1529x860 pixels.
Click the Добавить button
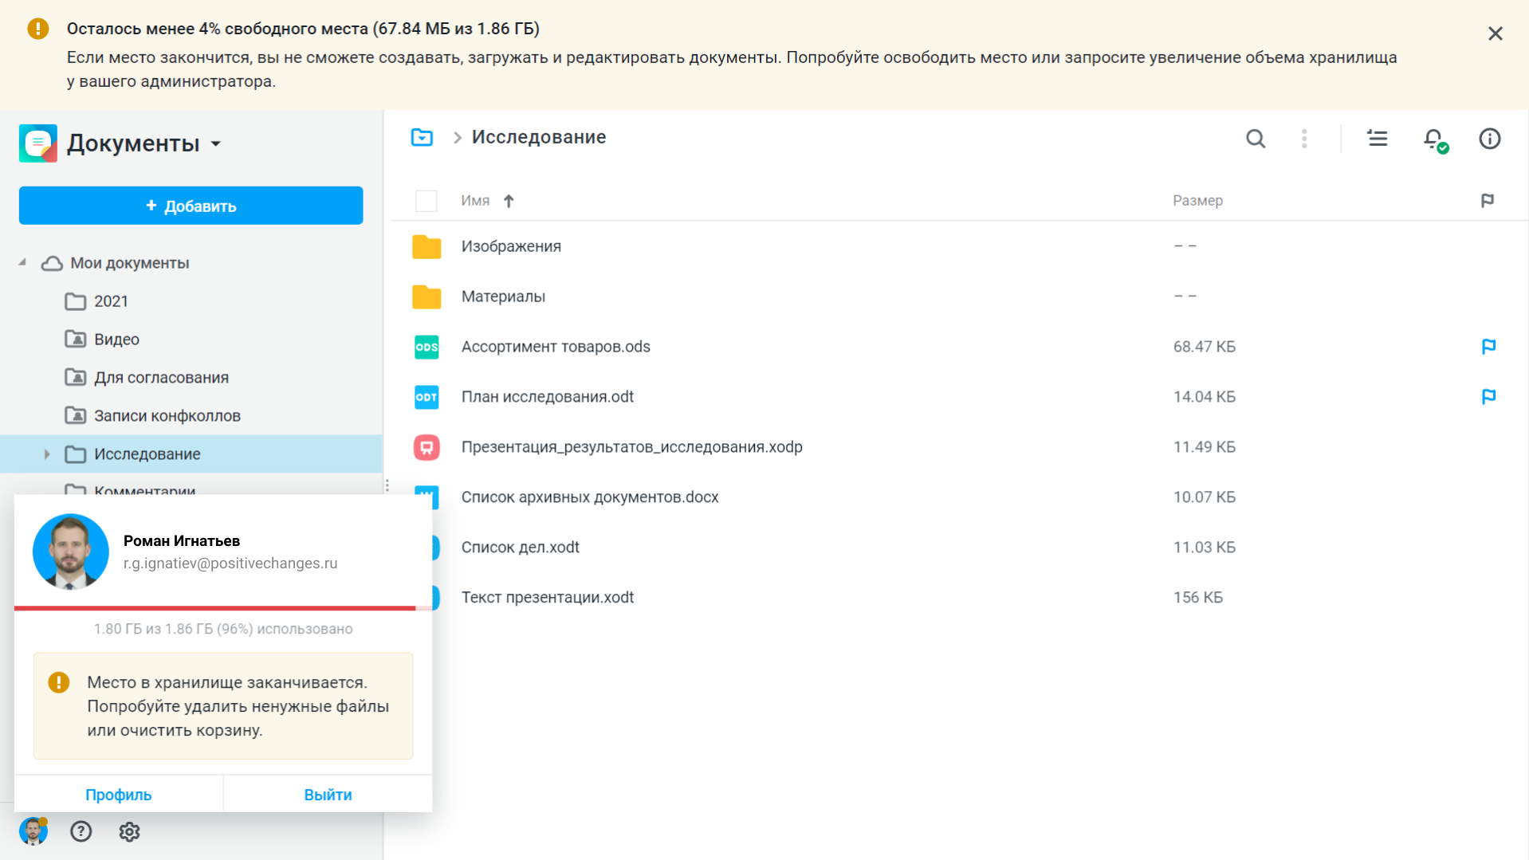tap(191, 205)
